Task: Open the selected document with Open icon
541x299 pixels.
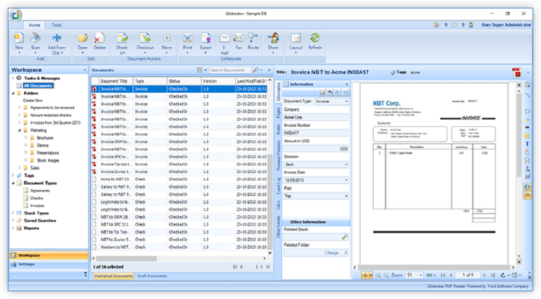Action: point(83,38)
